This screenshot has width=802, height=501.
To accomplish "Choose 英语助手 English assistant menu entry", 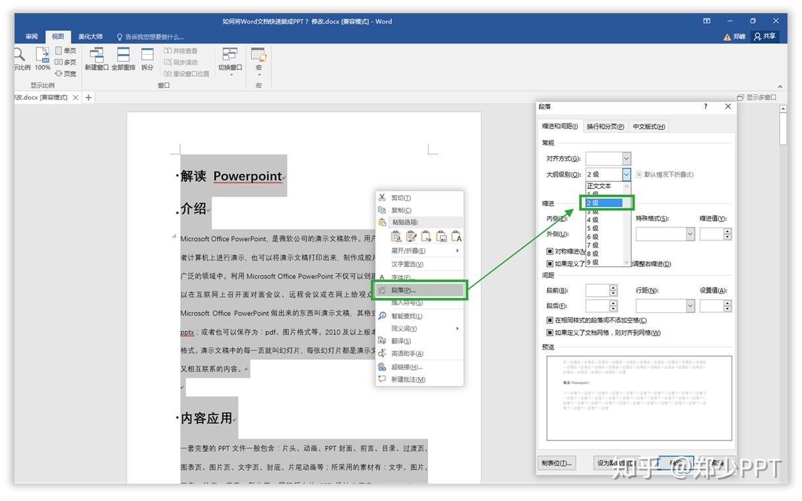I will point(420,353).
